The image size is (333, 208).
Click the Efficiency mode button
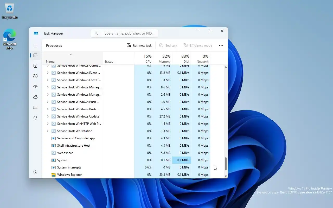point(198,45)
